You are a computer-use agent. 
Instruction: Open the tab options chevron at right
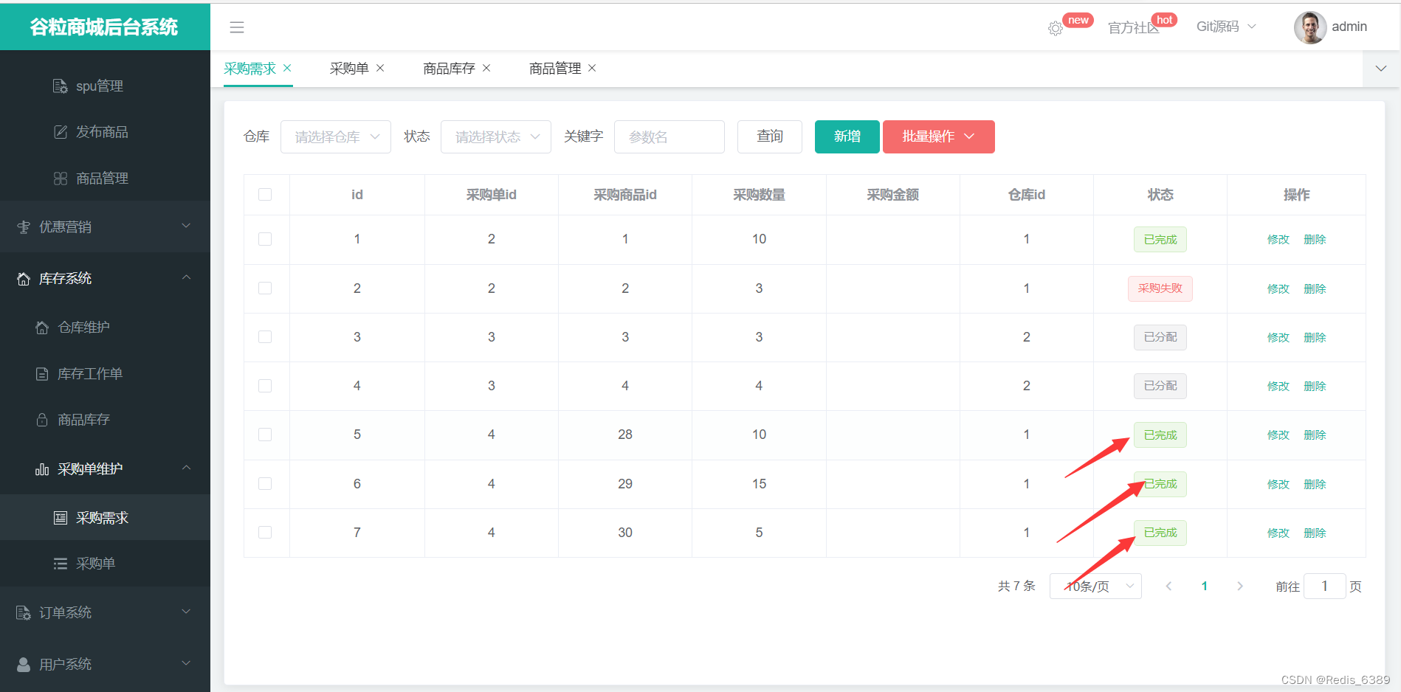click(x=1381, y=69)
